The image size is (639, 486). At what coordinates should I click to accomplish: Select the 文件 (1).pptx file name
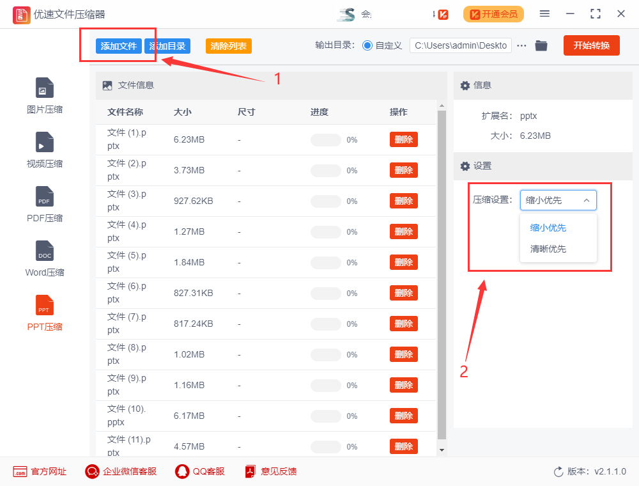coord(127,139)
